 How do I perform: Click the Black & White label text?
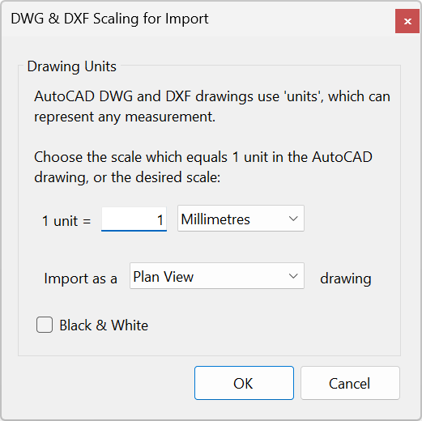(104, 325)
